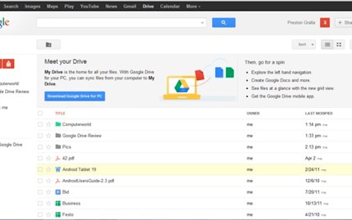The height and width of the screenshot is (220, 352).
Task: Star the Festo spreadsheet
Action: point(48,215)
